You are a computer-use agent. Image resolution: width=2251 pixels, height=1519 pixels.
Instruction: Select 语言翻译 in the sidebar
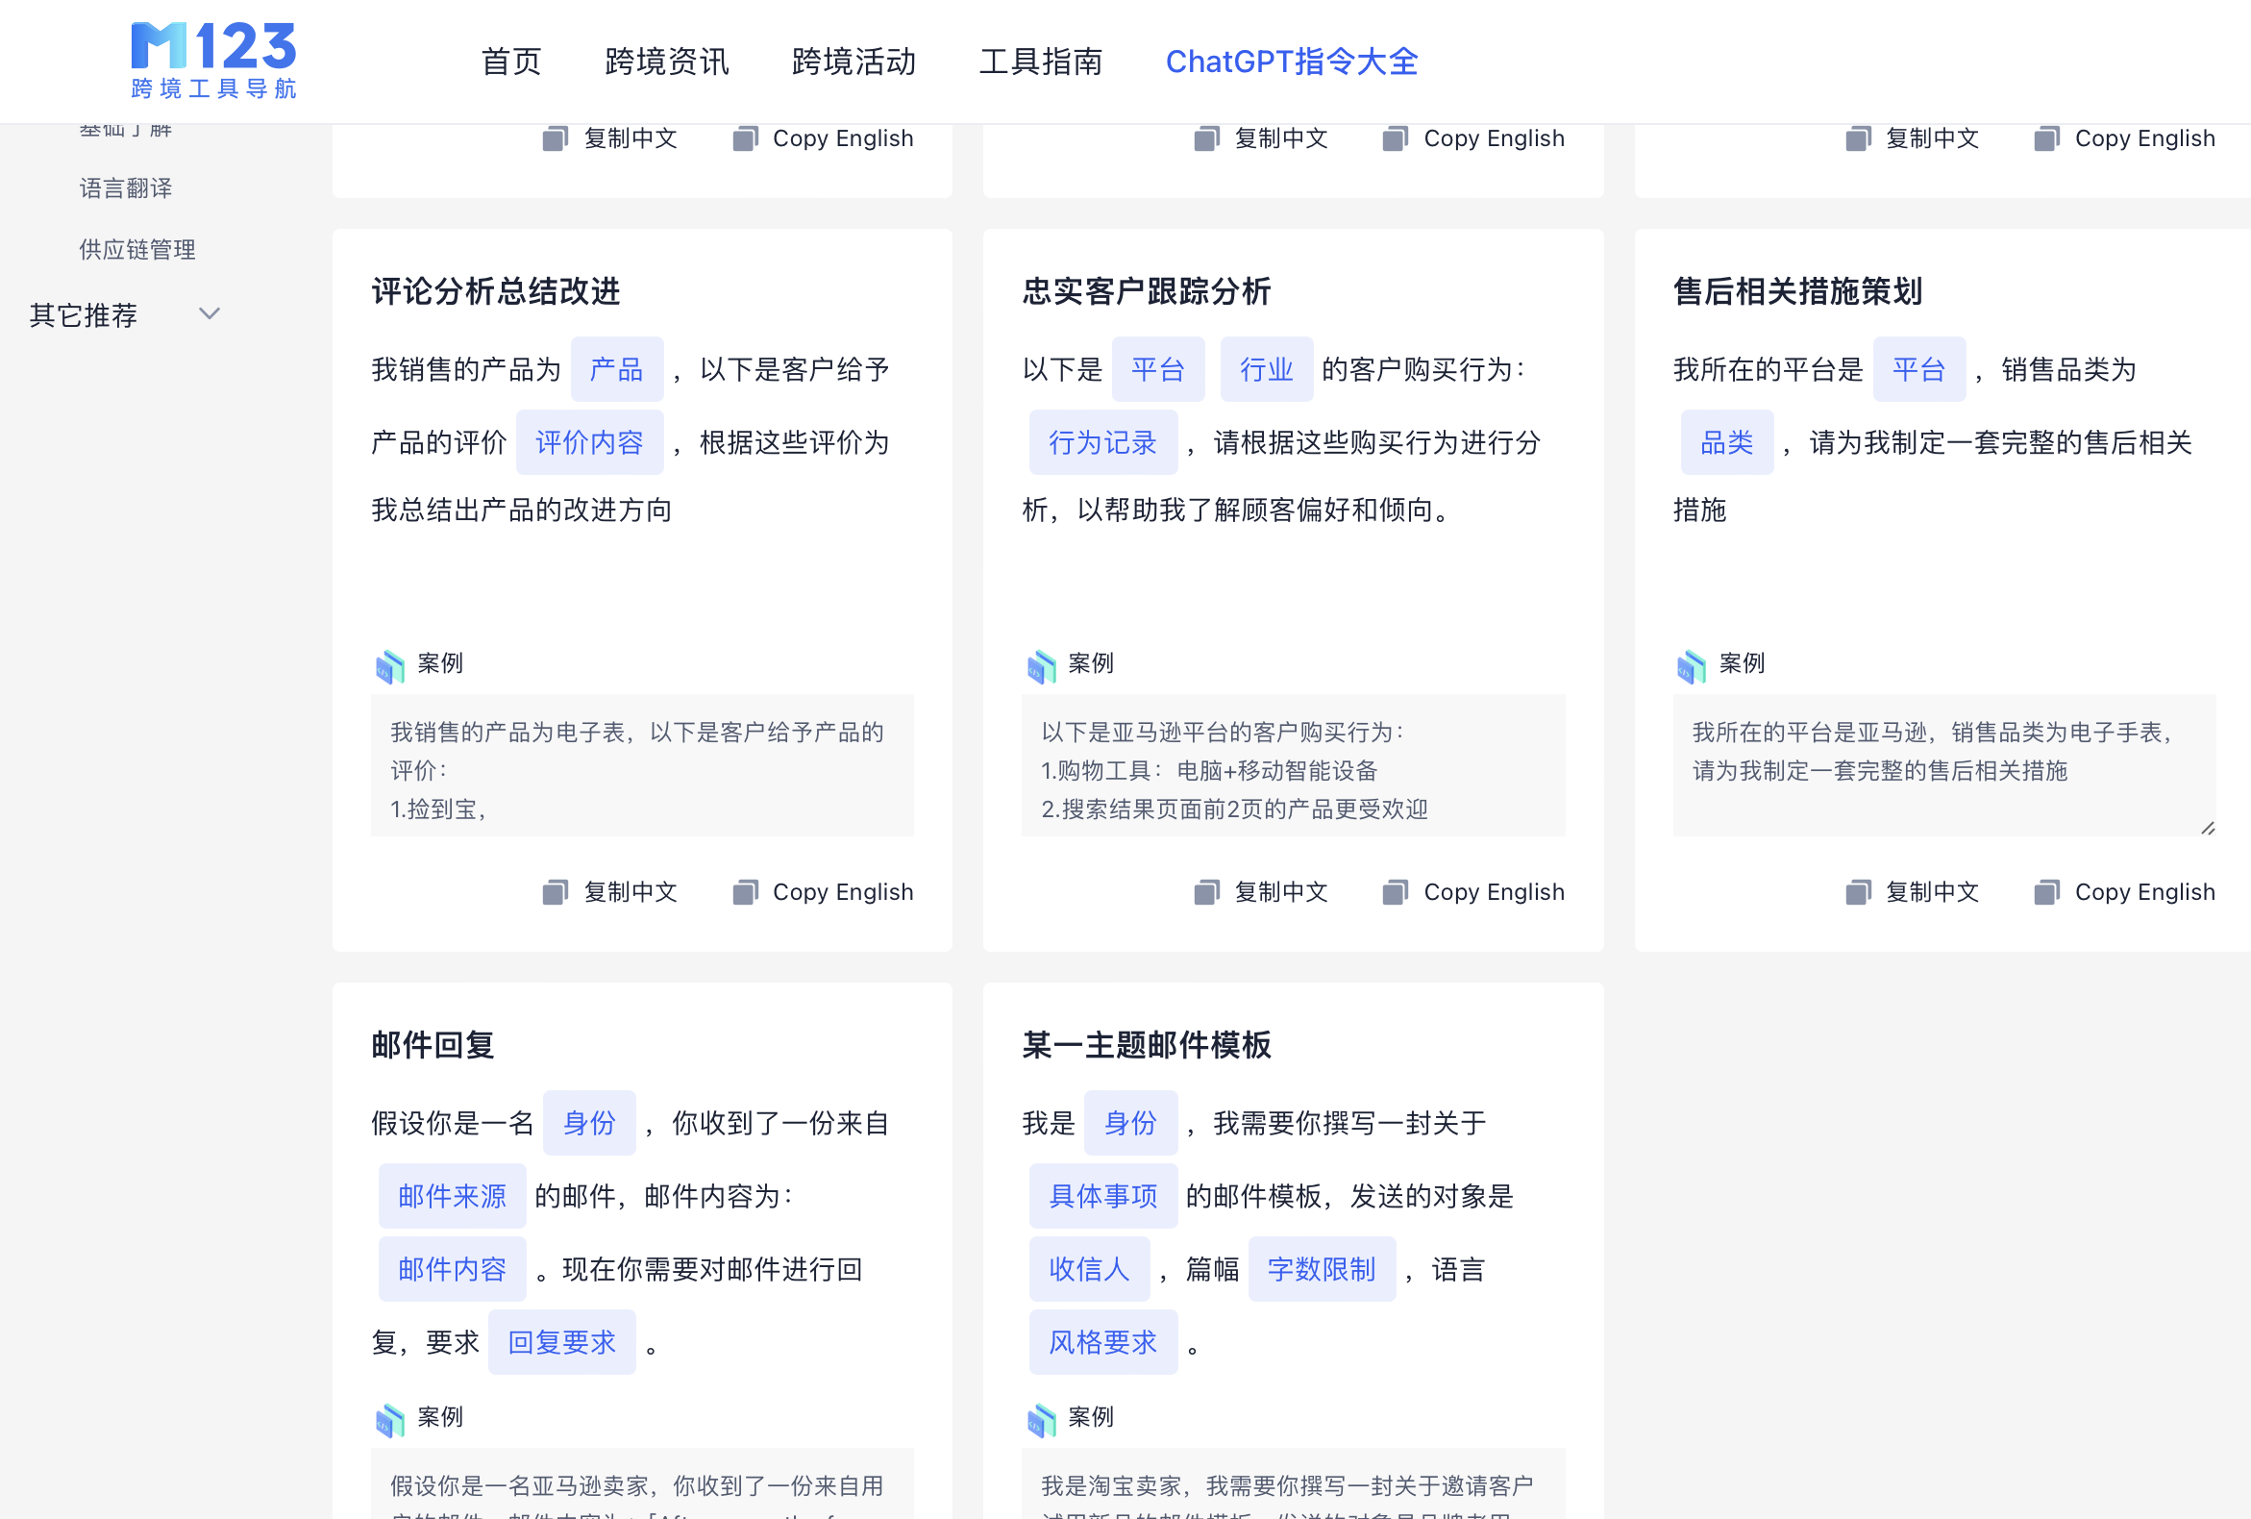tap(126, 187)
